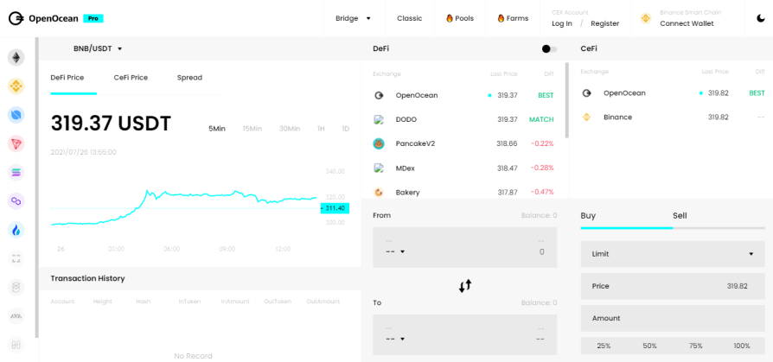Click the Transaction History heading
This screenshot has width=773, height=362.
(x=87, y=278)
